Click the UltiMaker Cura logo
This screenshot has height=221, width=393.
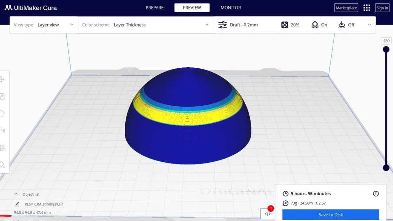[30, 7]
